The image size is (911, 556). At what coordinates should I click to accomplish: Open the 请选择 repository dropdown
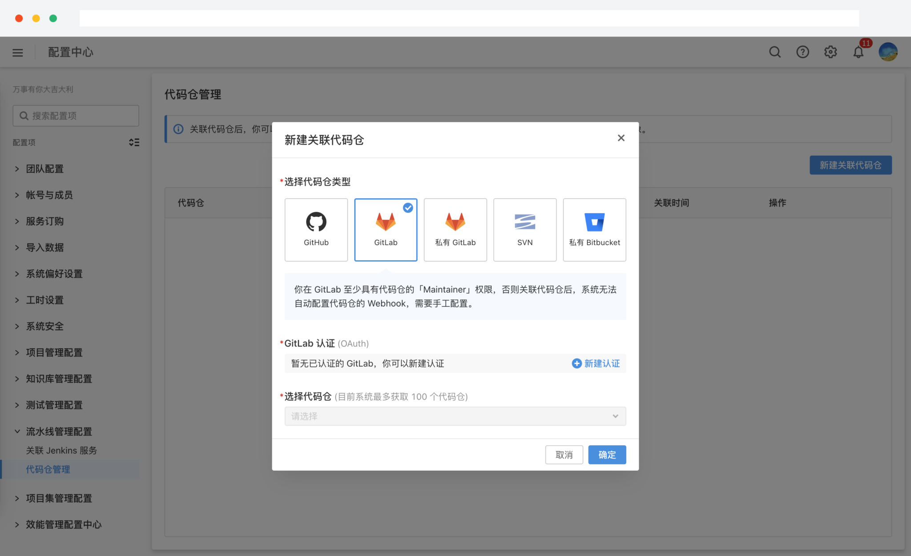coord(455,416)
